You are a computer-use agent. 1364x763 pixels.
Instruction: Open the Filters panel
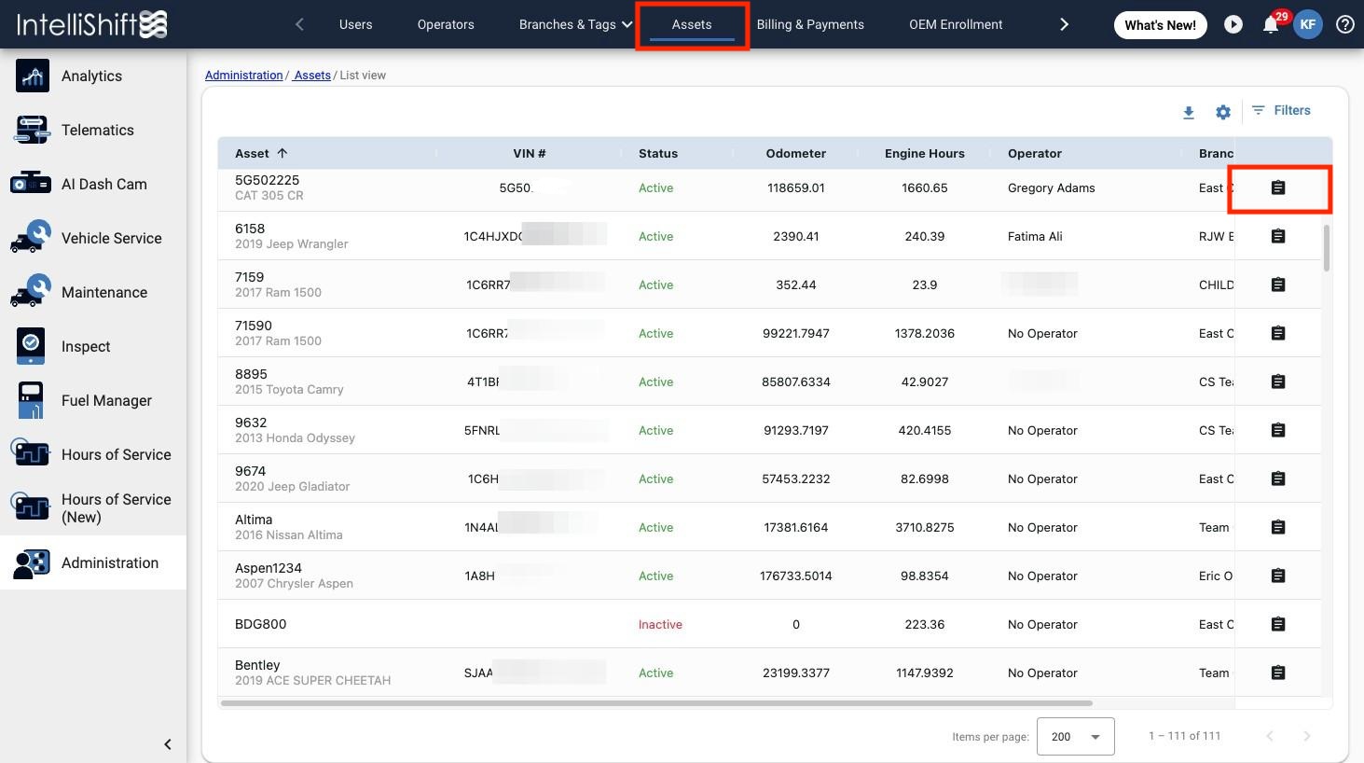[1281, 110]
